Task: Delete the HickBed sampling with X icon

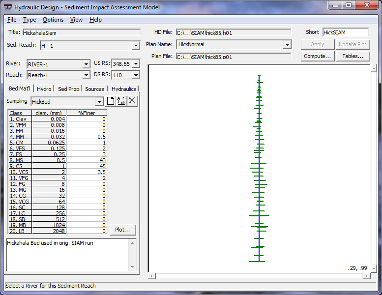Action: [x=132, y=101]
